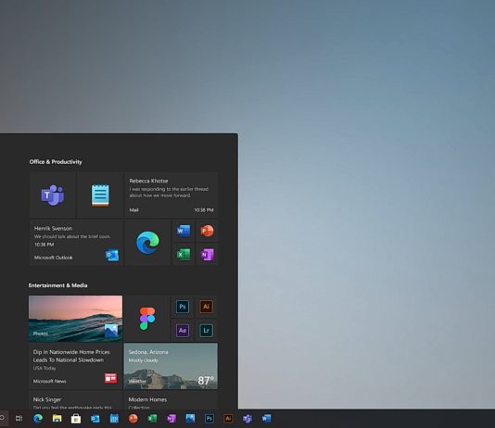Open Photoshop from the taskbar
Viewport: 495px width, 428px height.
(x=209, y=419)
